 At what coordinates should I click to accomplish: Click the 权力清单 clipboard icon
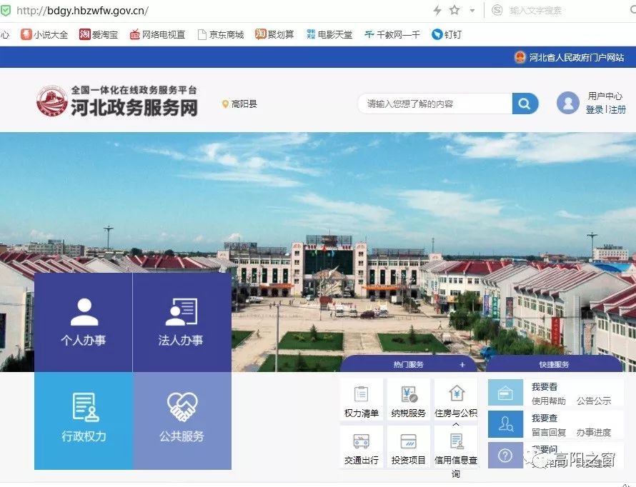361,394
